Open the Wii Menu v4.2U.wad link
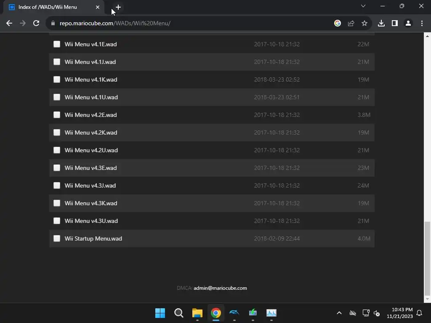The width and height of the screenshot is (431, 323). click(91, 150)
